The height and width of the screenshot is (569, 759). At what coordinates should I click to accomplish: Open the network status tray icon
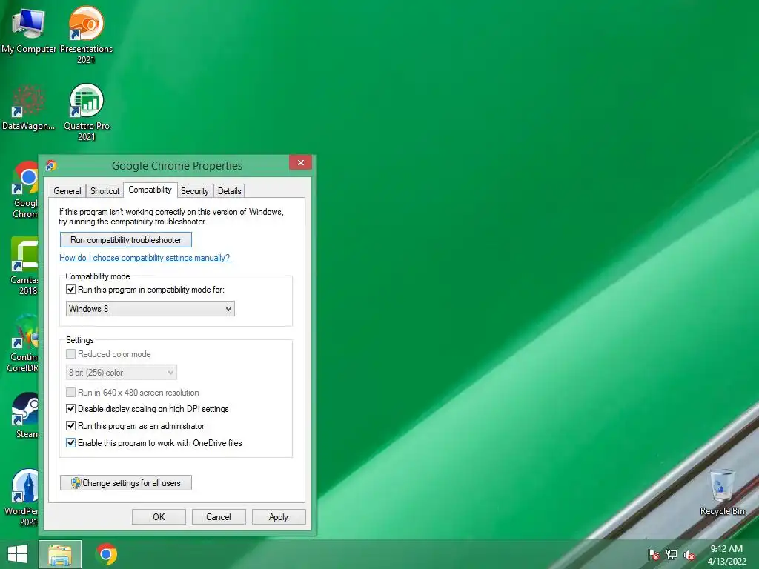coord(672,555)
